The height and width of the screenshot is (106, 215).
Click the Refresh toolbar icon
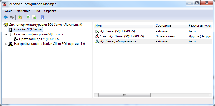tap(28, 17)
